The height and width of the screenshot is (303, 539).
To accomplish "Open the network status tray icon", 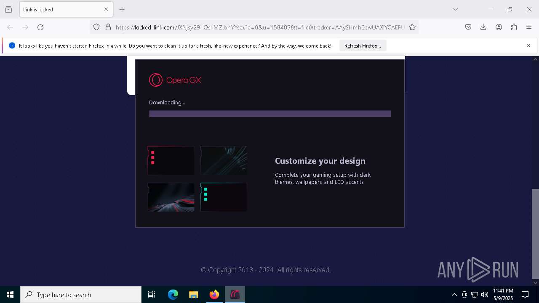I will (x=475, y=295).
